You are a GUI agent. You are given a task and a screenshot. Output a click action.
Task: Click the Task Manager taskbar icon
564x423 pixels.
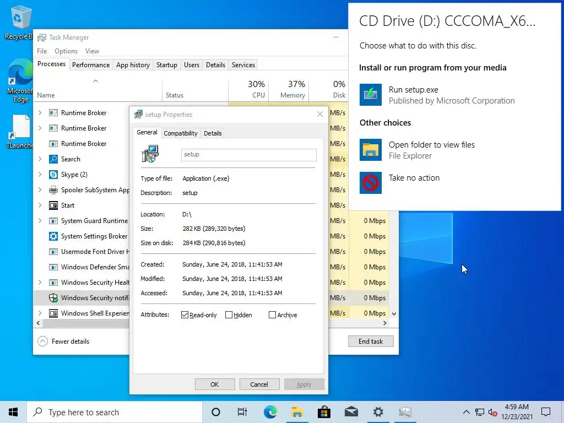click(405, 412)
